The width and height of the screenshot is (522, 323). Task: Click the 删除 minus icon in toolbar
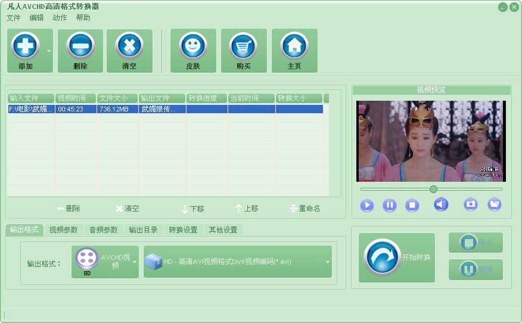point(80,46)
